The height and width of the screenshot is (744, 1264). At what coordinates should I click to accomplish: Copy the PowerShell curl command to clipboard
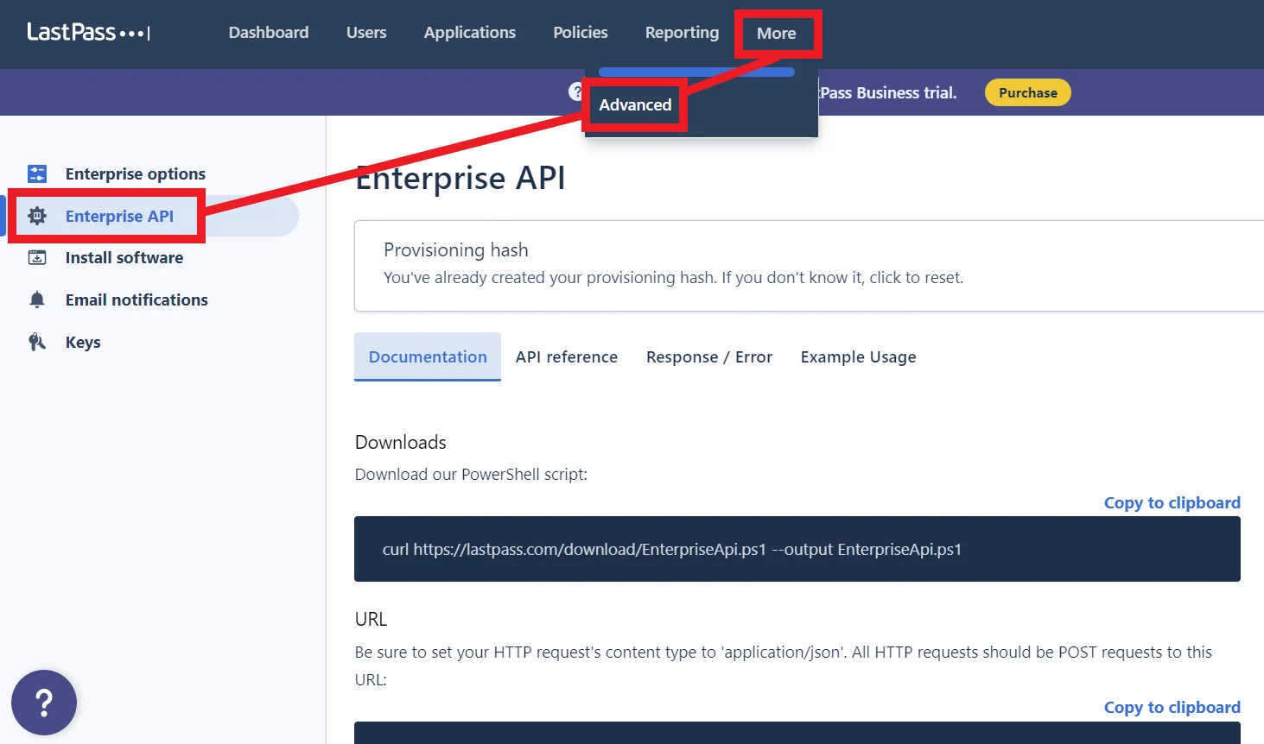tap(1172, 502)
